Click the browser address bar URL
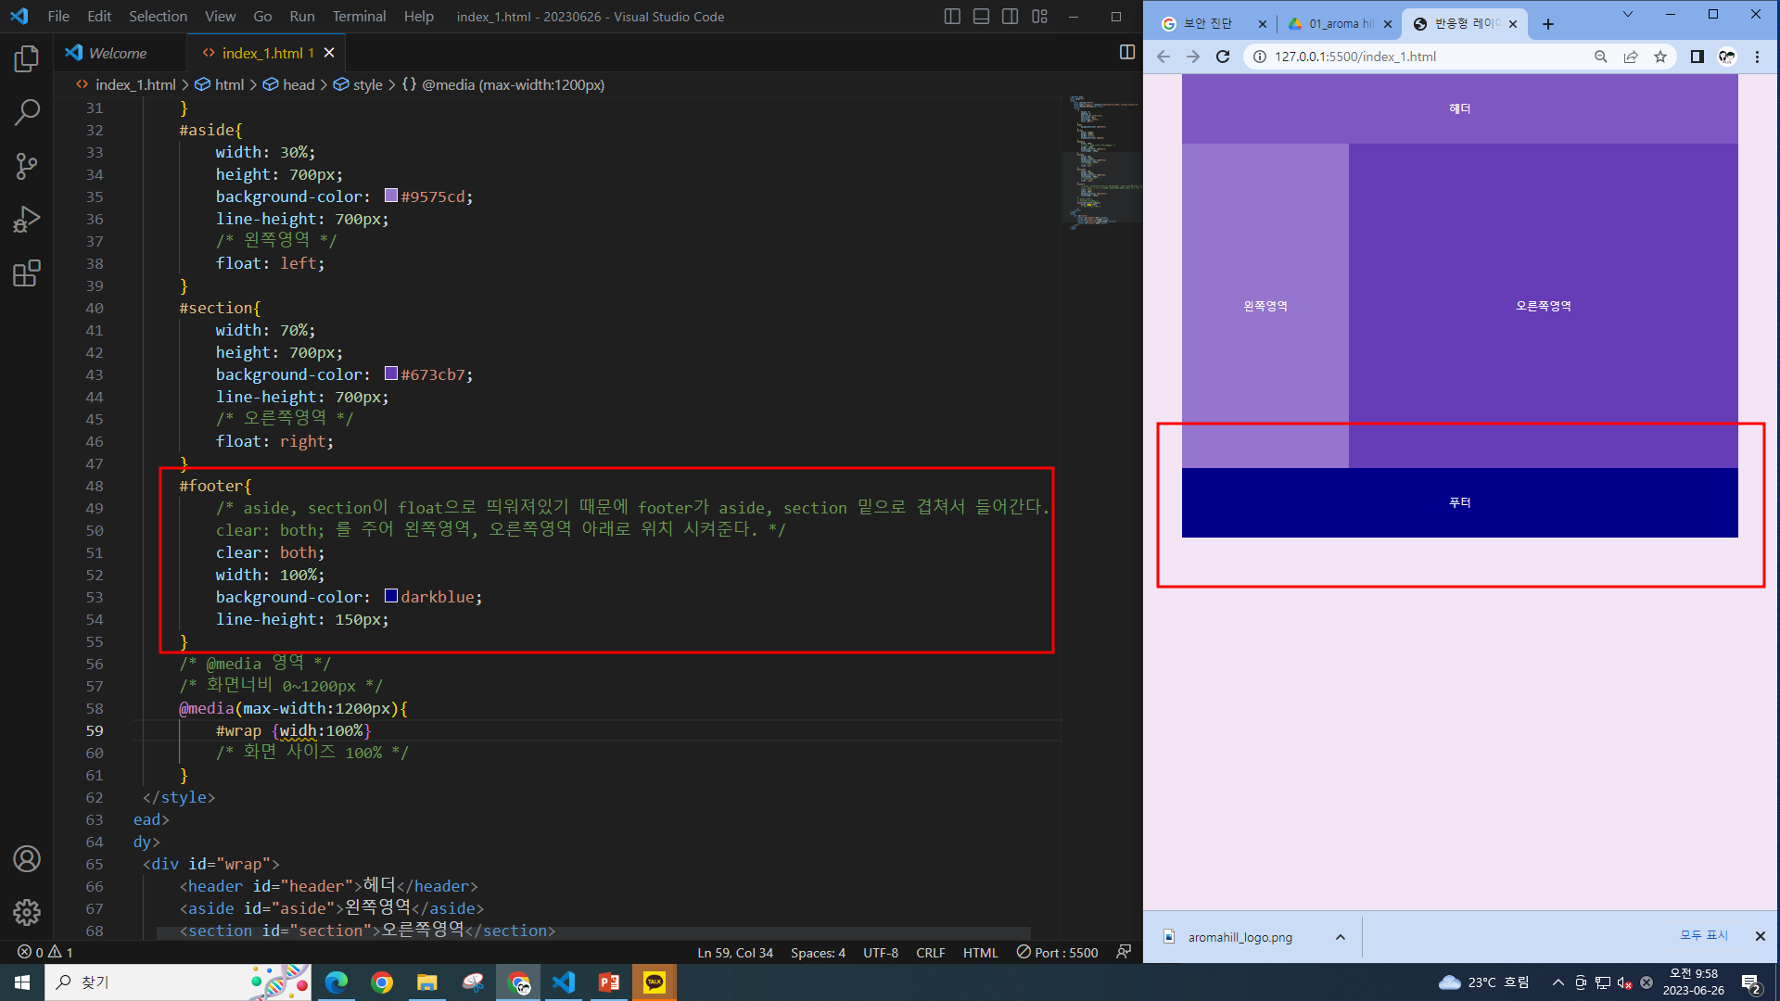This screenshot has width=1780, height=1001. [1354, 57]
